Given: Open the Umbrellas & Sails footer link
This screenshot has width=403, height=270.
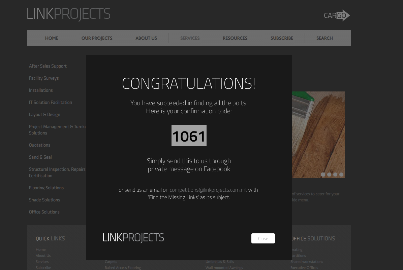Looking at the screenshot, I should 220,262.
